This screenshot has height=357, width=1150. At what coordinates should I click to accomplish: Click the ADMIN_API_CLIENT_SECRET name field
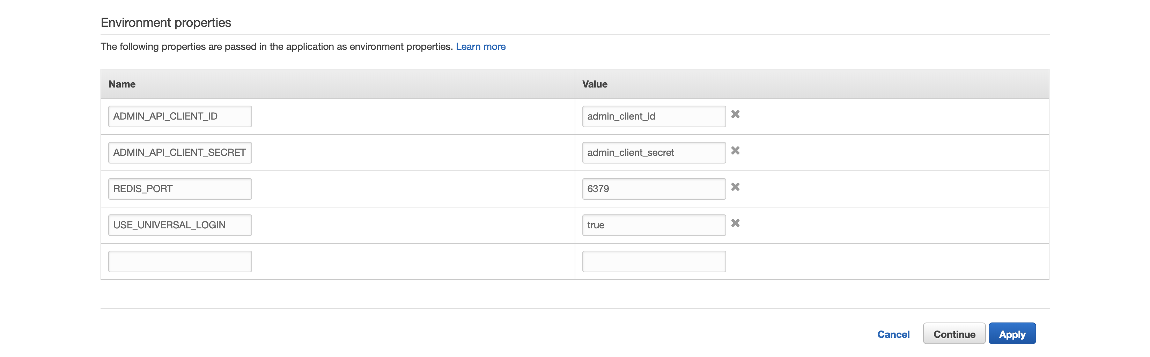pos(180,152)
